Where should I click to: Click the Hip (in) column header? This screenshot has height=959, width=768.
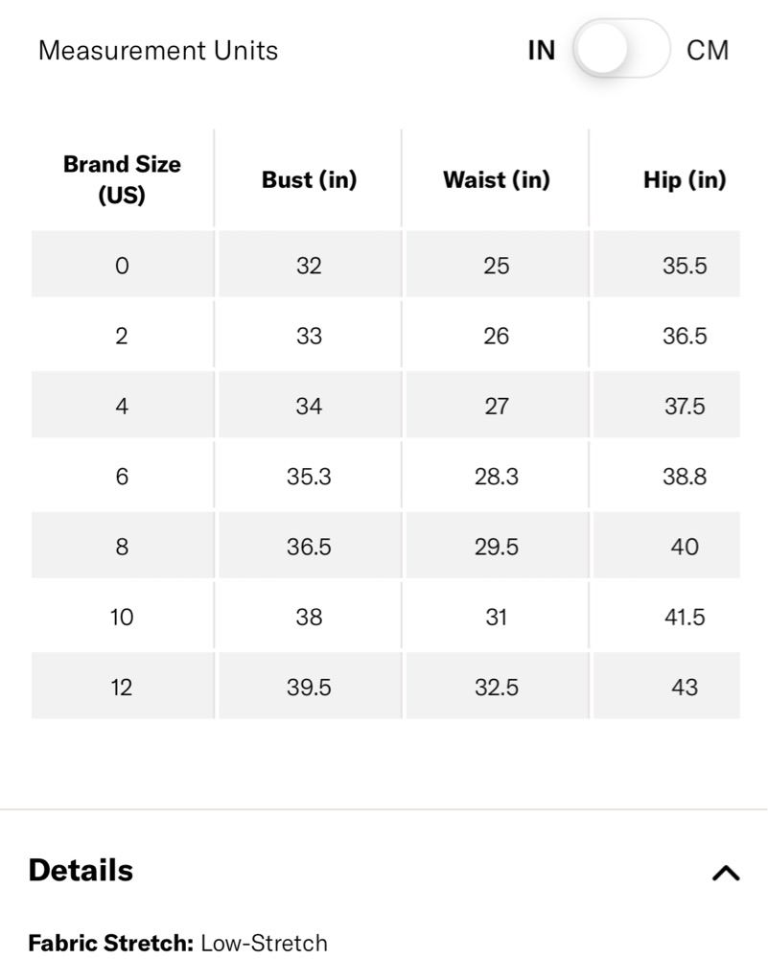(x=685, y=179)
